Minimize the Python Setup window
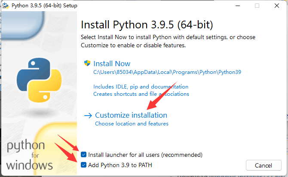The image size is (288, 177). click(x=237, y=6)
